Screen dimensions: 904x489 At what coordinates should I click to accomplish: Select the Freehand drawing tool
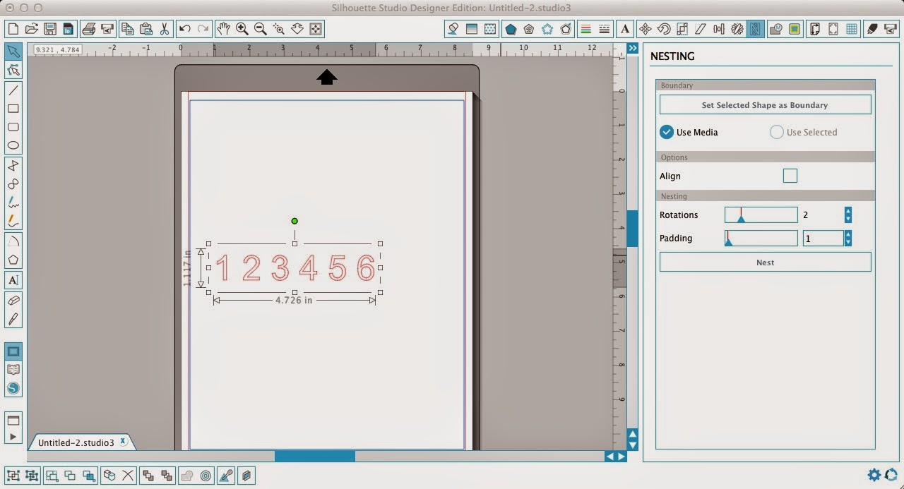click(x=13, y=203)
